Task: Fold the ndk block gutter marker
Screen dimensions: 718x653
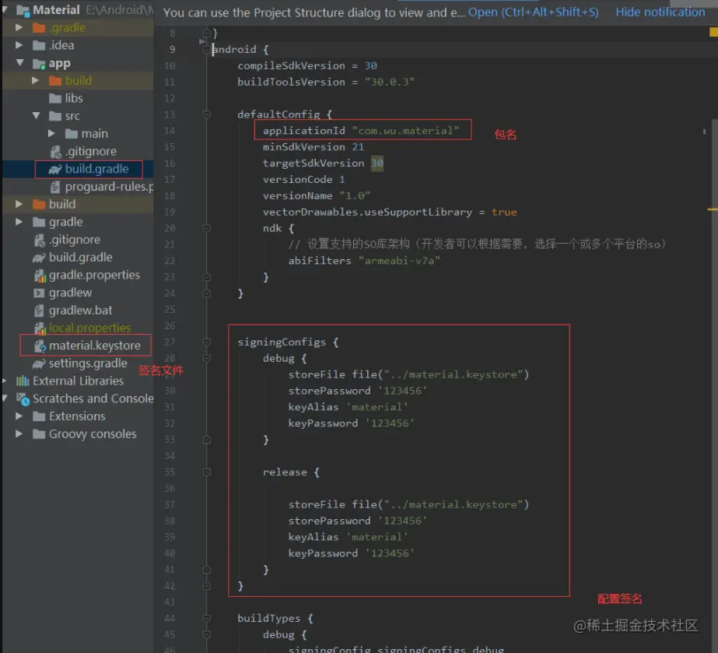Action: coord(206,228)
